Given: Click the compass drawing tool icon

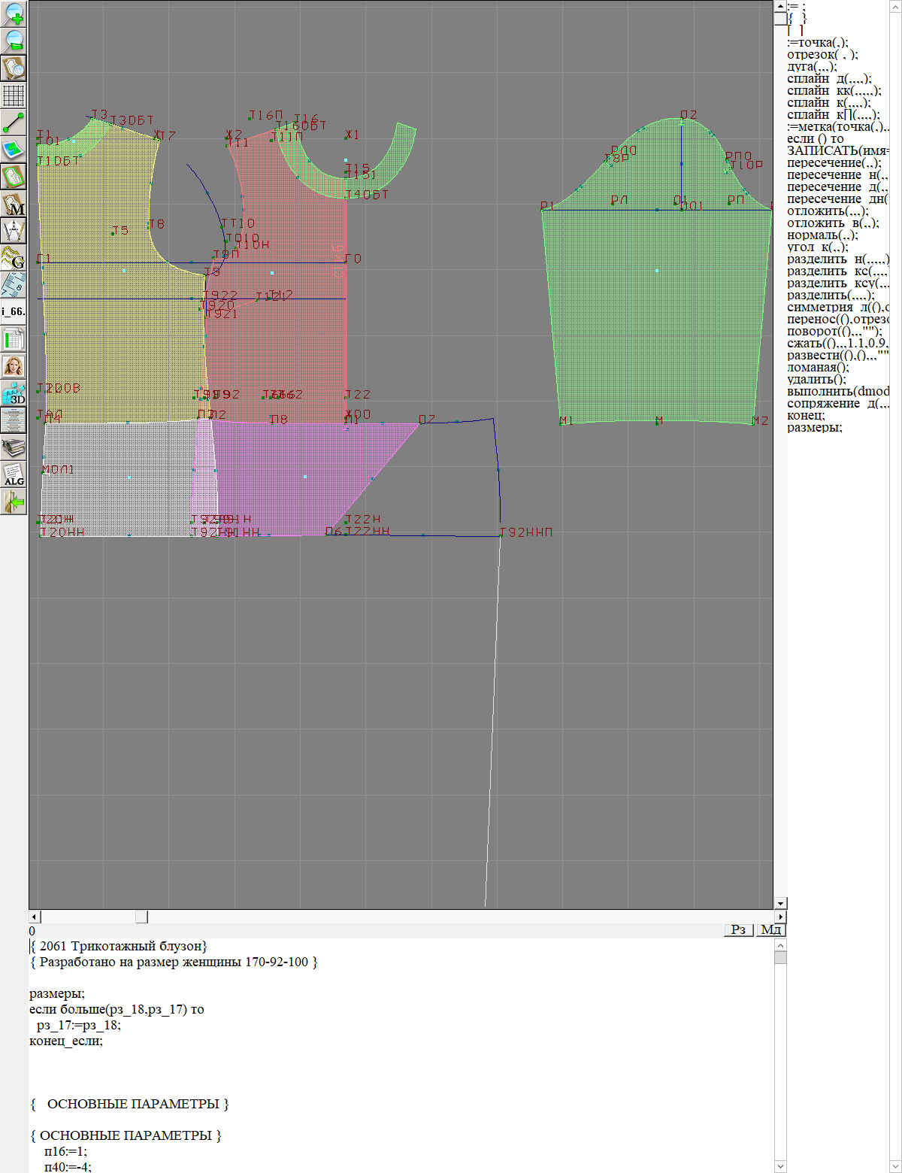Looking at the screenshot, I should [x=14, y=230].
